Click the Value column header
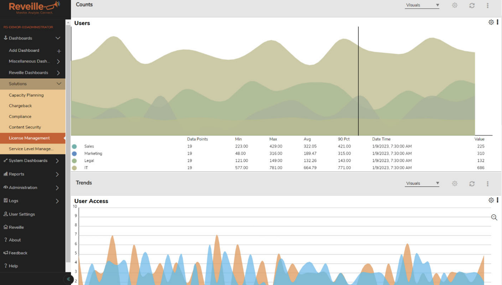Viewport: 502px width, 285px height. (479, 139)
